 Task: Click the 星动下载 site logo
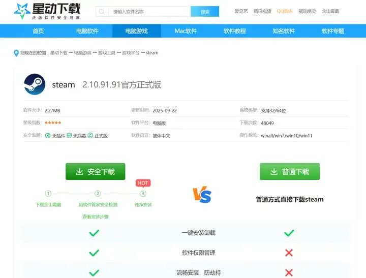[47, 11]
